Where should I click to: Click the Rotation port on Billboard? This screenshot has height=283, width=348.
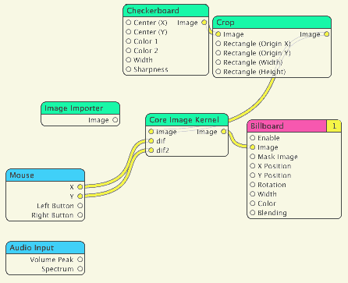click(x=253, y=185)
